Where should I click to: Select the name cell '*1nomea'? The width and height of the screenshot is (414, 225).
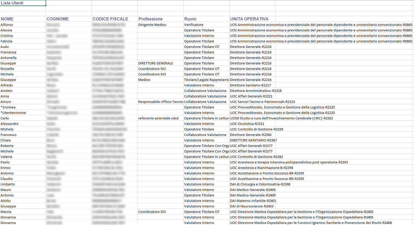[23, 107]
